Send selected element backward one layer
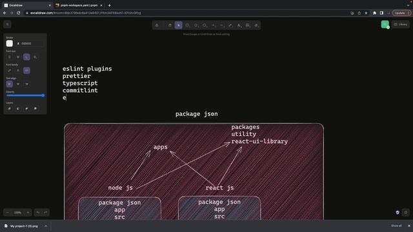Screen dimensions: 413x232 [18, 108]
